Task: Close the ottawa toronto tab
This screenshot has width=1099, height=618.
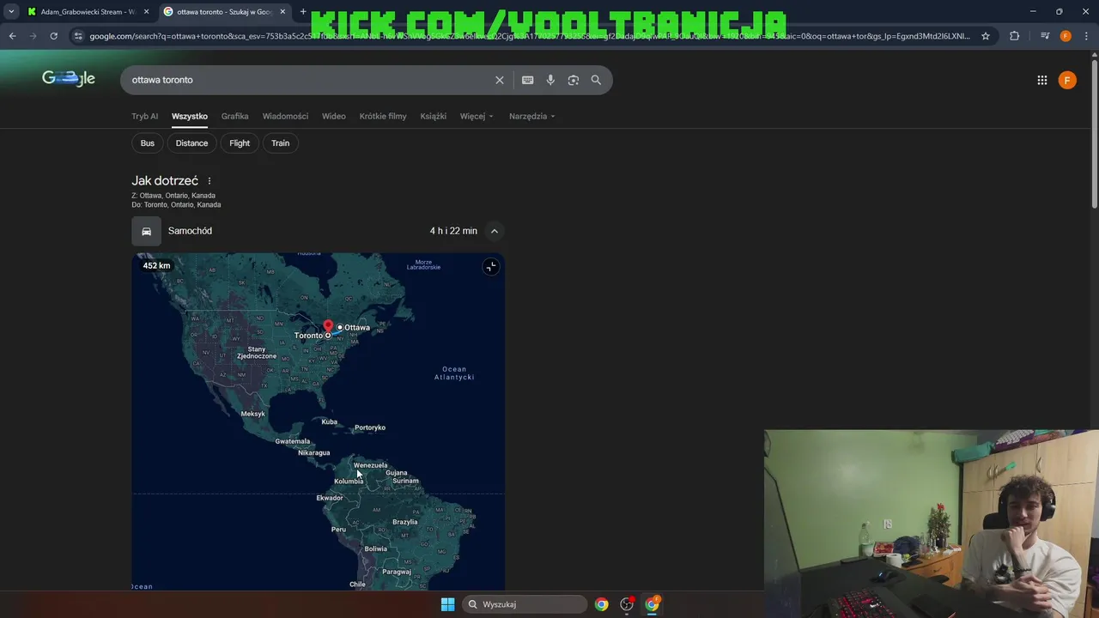Action: pos(282,12)
